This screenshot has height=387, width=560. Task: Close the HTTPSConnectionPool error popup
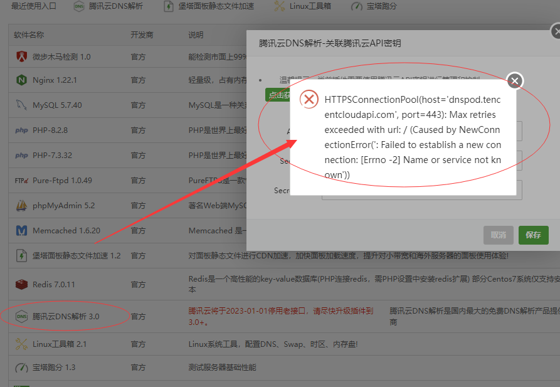click(x=515, y=81)
